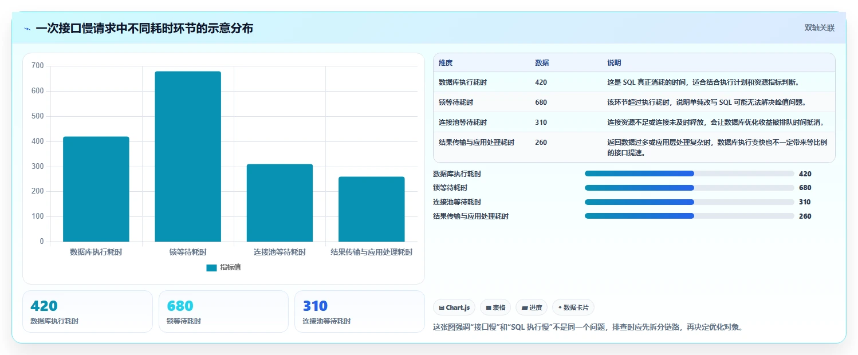Click table cell 数据库执行耗时
Image resolution: width=858 pixels, height=355 pixels.
[x=463, y=82]
